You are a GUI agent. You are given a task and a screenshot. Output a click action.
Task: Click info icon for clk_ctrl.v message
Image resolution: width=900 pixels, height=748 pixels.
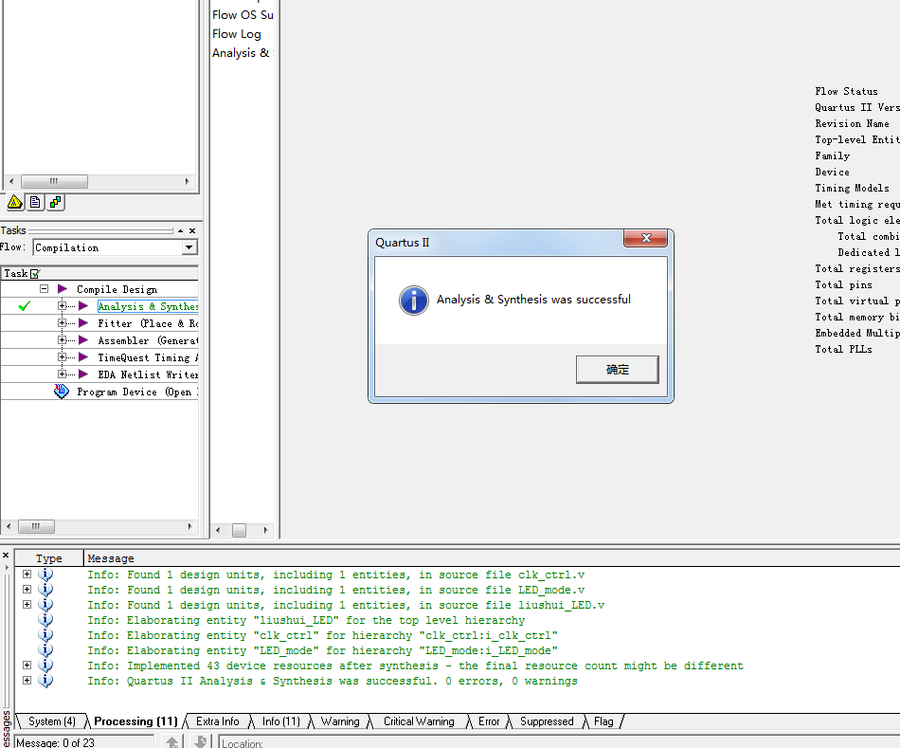tap(45, 575)
